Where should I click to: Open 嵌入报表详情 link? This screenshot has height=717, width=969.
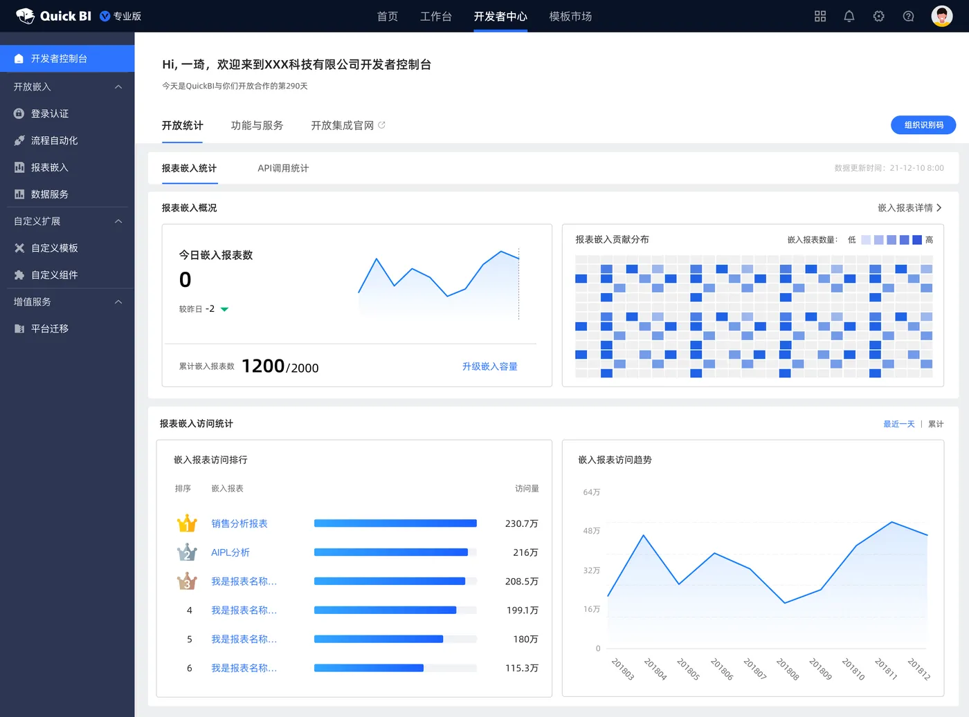click(x=905, y=207)
